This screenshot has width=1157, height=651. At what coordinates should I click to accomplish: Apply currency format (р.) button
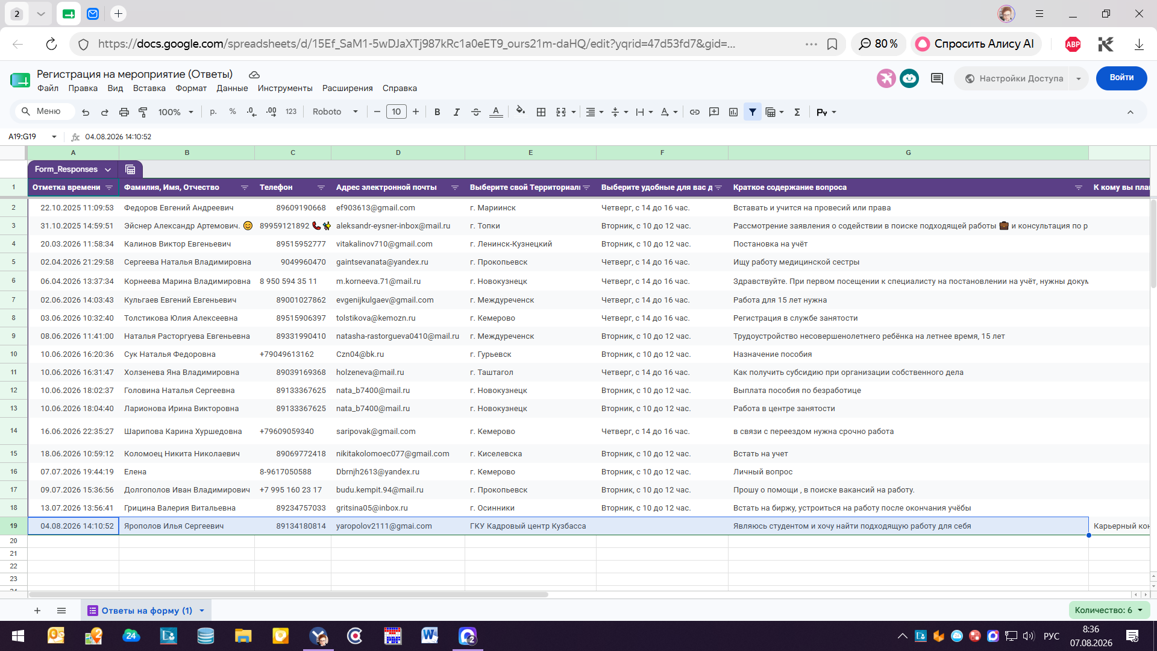click(213, 112)
